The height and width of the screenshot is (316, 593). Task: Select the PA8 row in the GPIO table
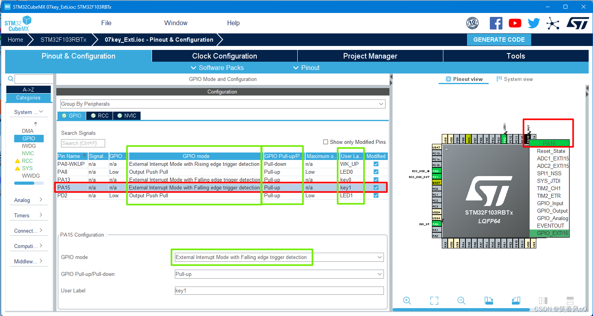coord(222,172)
